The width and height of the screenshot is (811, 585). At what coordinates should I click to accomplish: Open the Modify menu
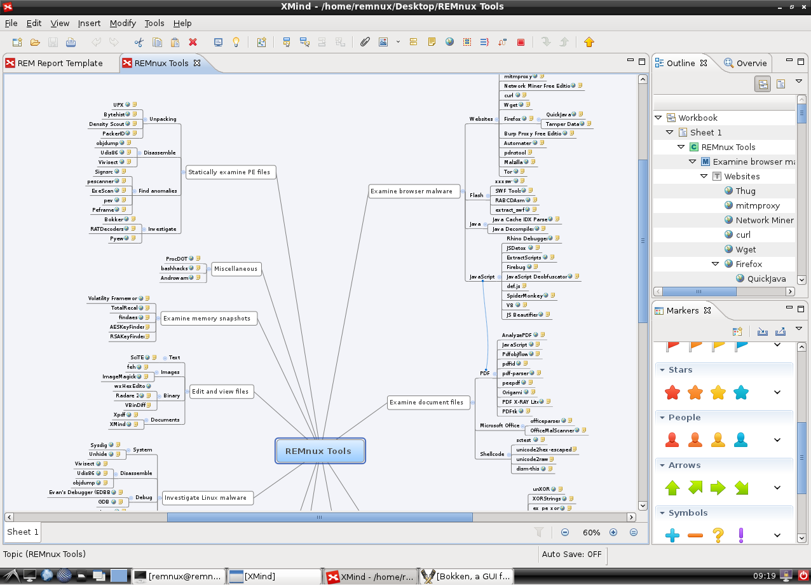click(123, 23)
